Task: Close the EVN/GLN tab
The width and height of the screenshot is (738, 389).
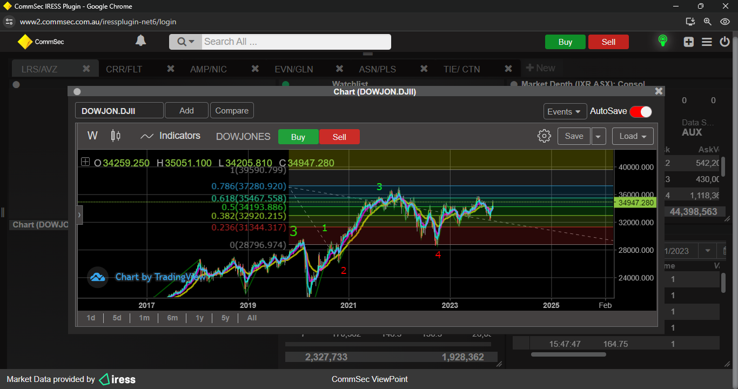Action: (x=340, y=69)
